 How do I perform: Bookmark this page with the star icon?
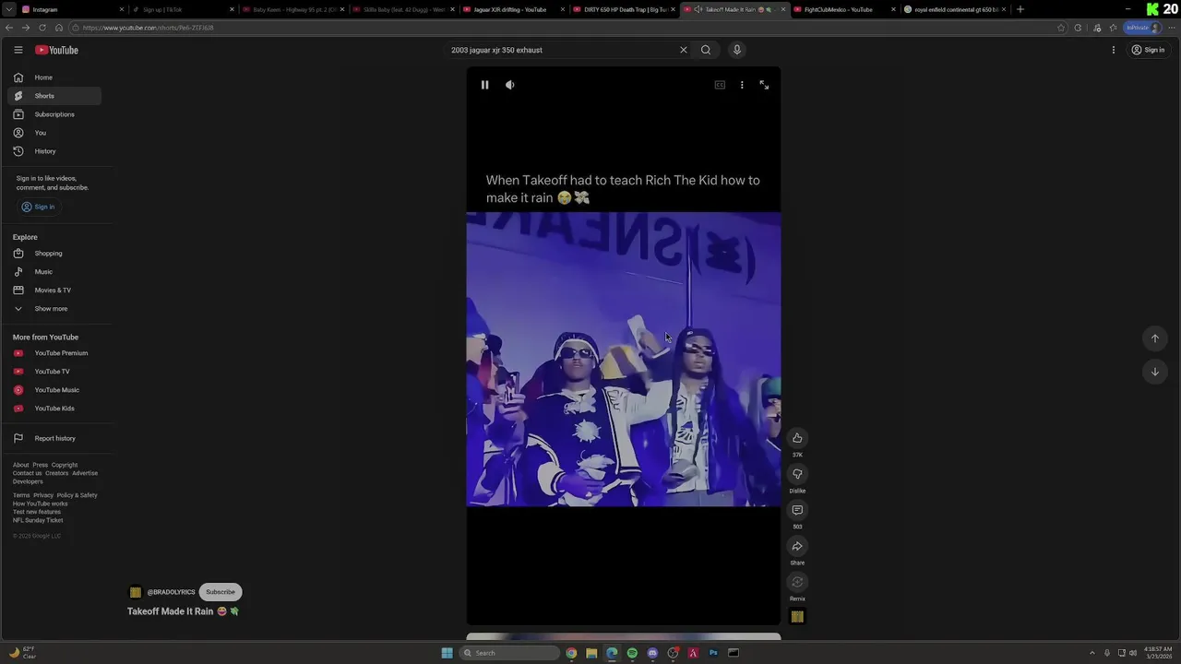[1061, 28]
